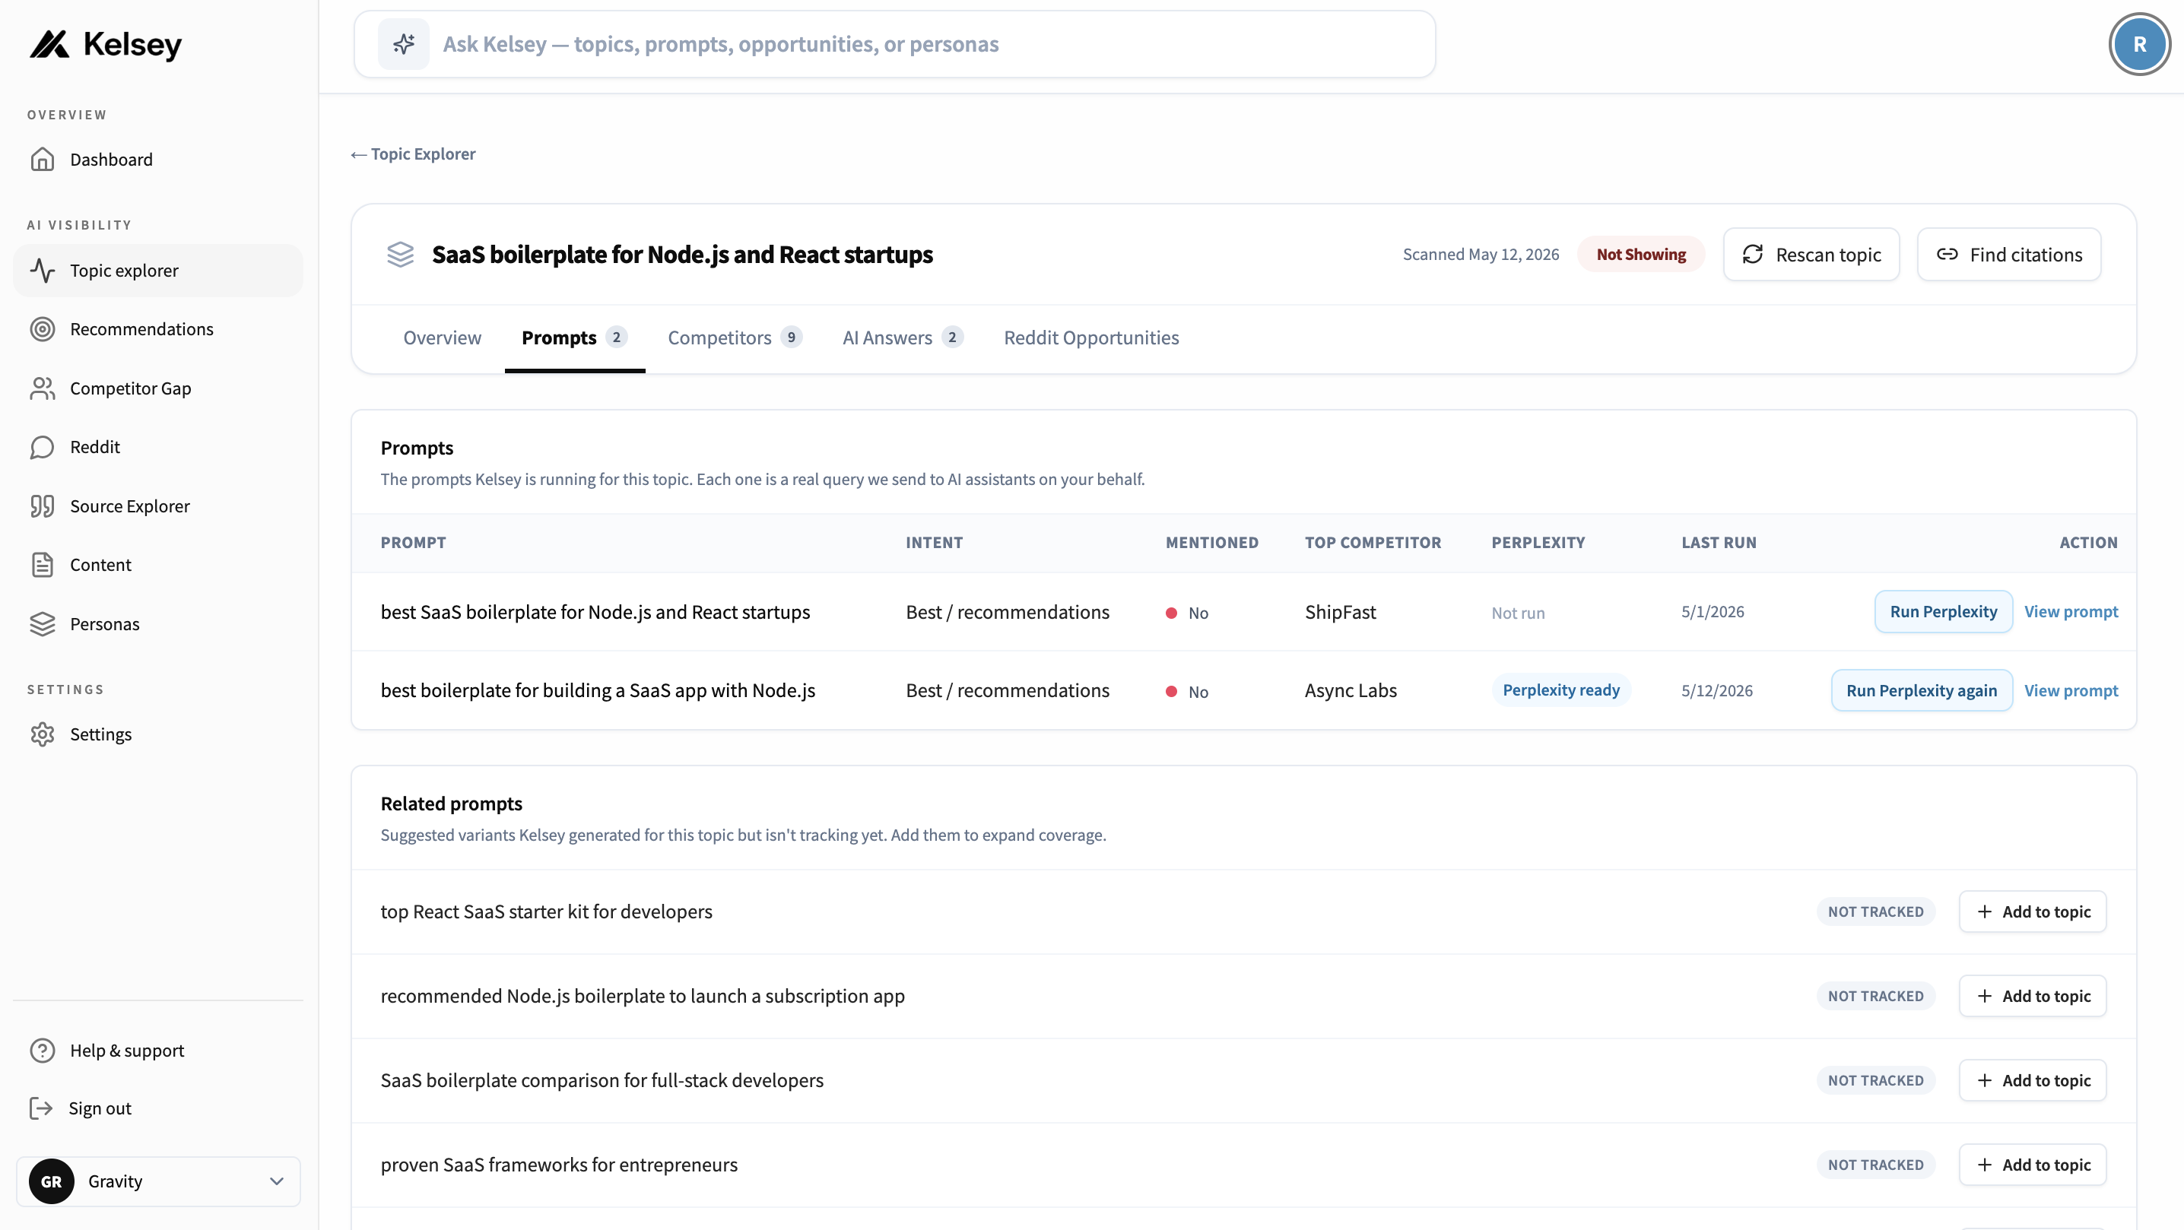This screenshot has width=2184, height=1230.
Task: Click the GR workspace avatar
Action: 52,1181
